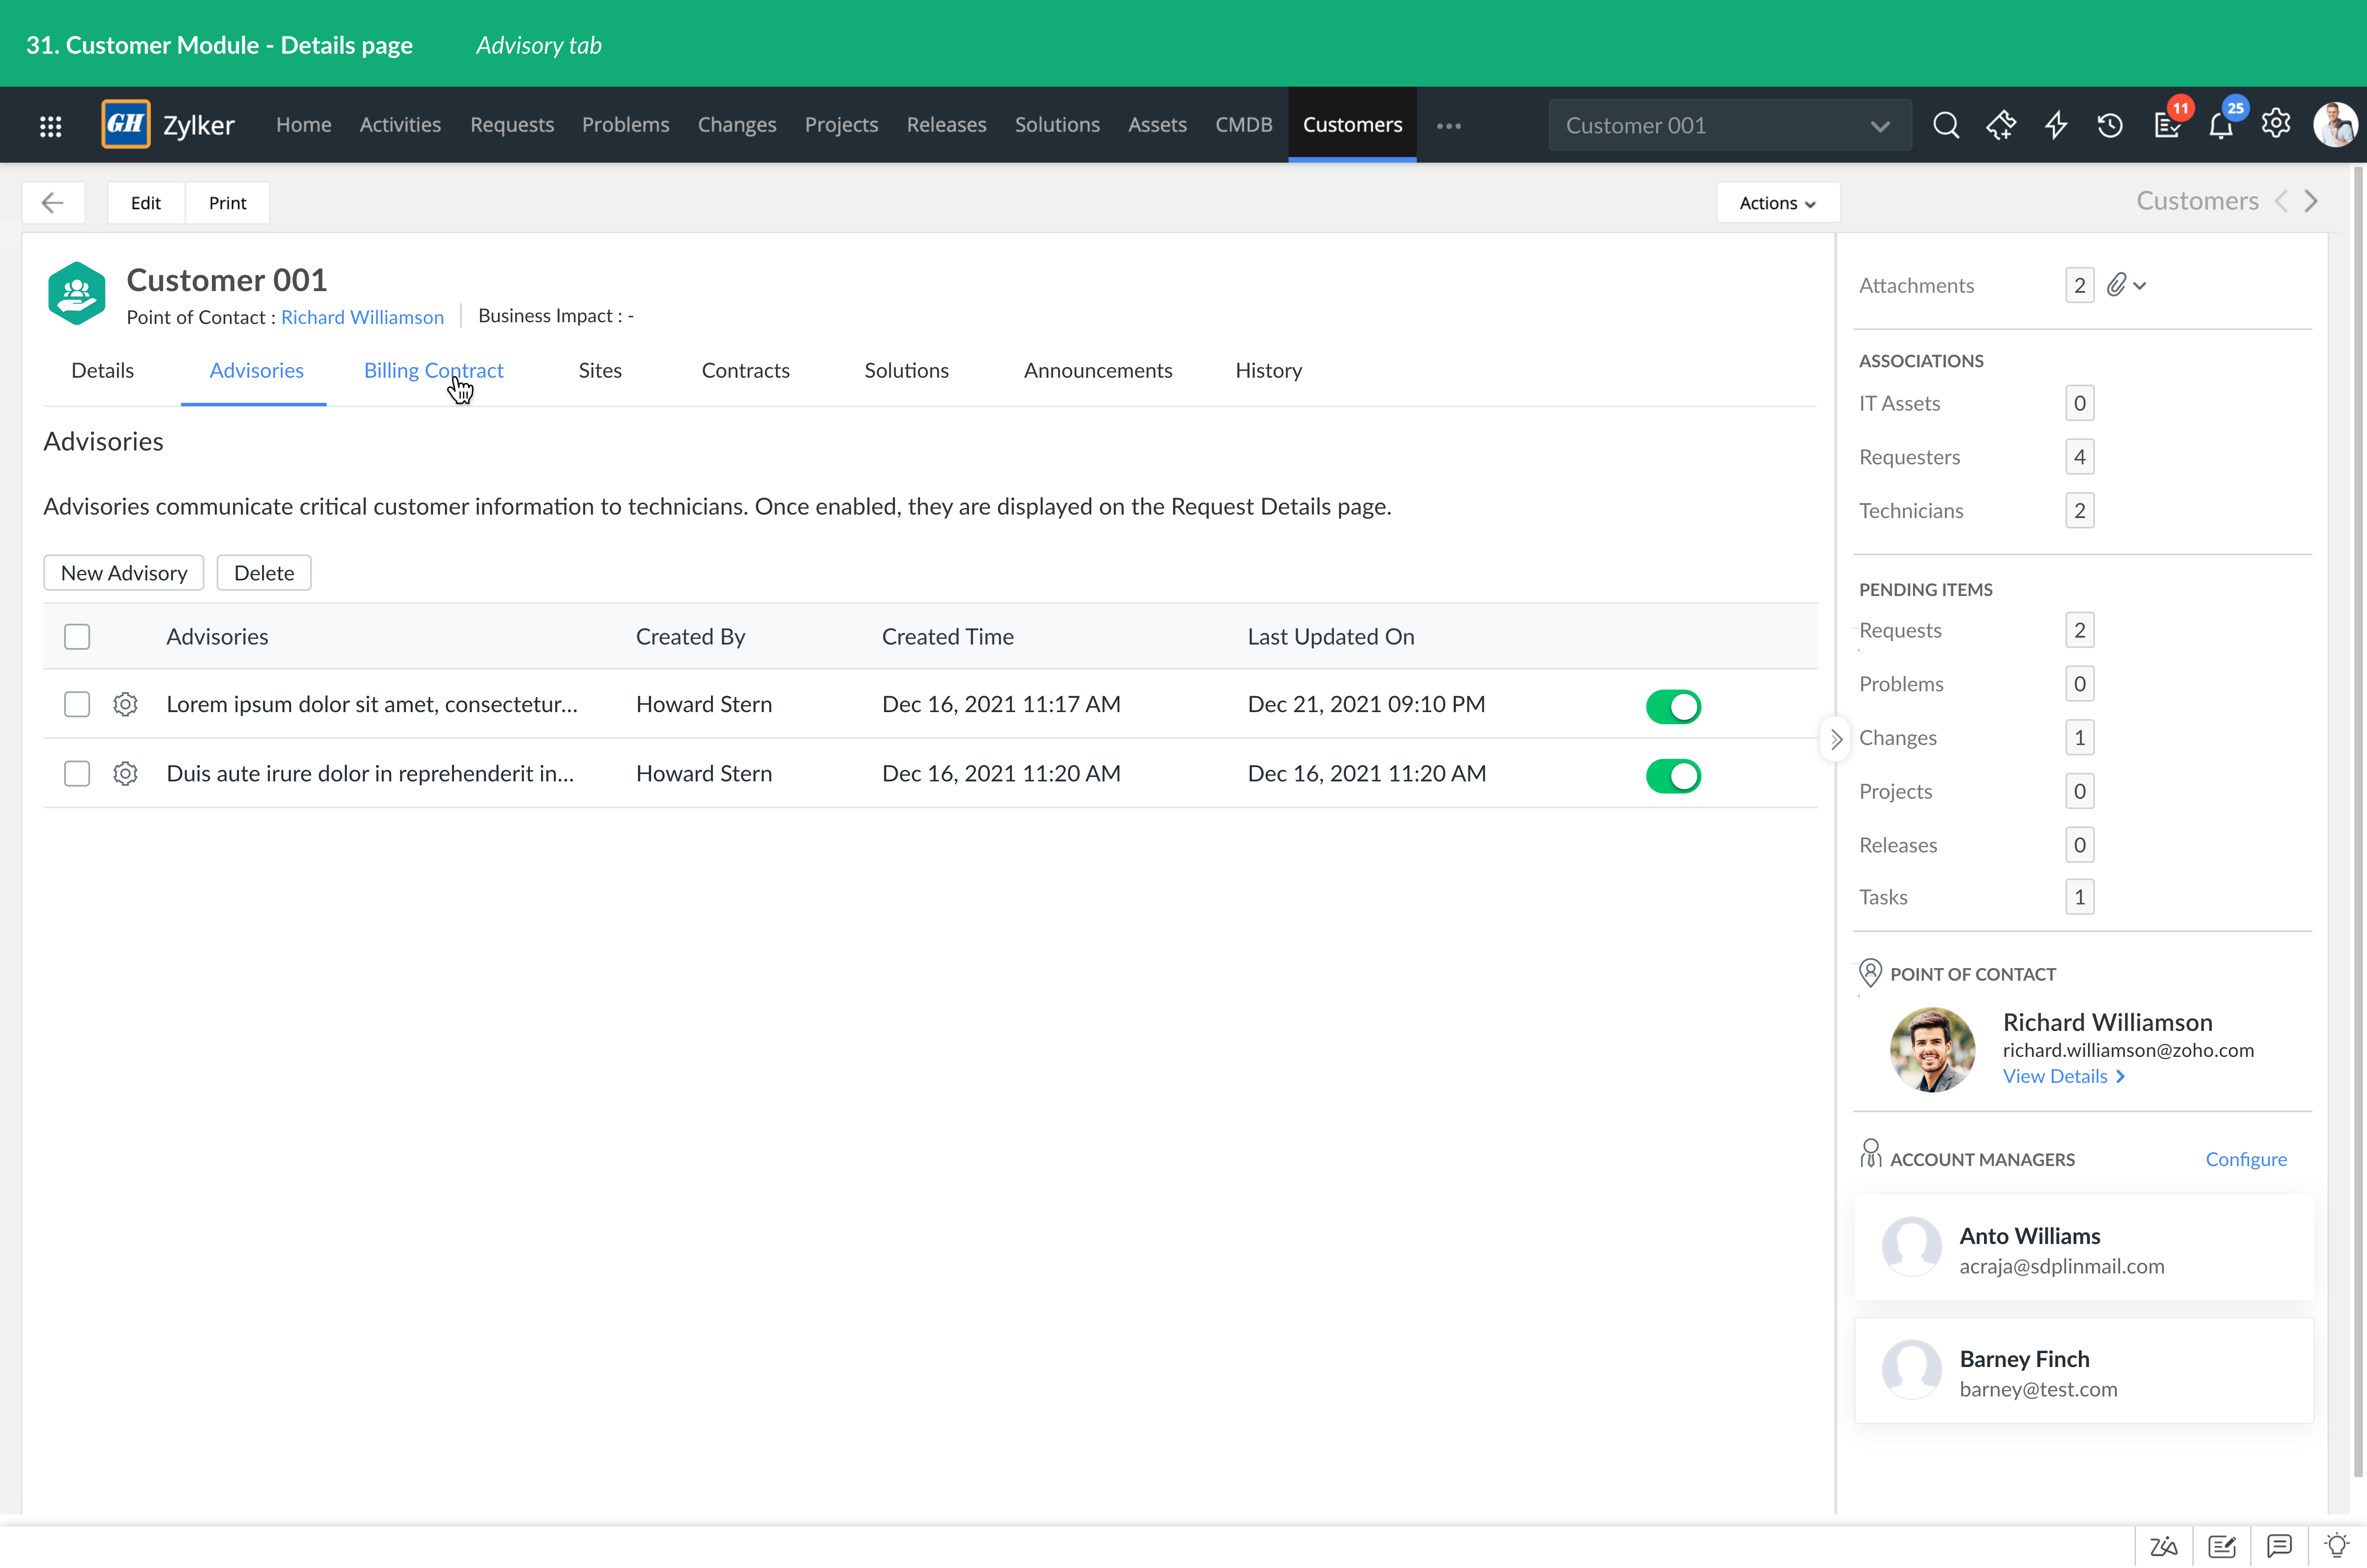
Task: Switch to the Details tab
Action: tap(102, 371)
